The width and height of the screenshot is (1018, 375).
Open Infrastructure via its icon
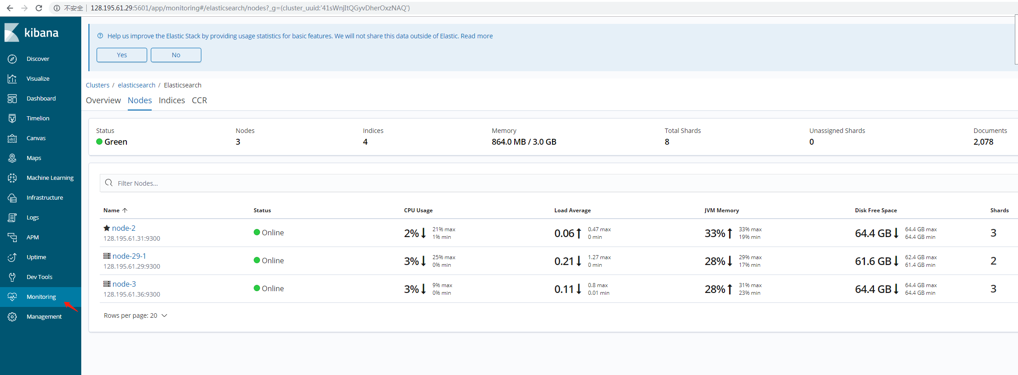(x=12, y=198)
